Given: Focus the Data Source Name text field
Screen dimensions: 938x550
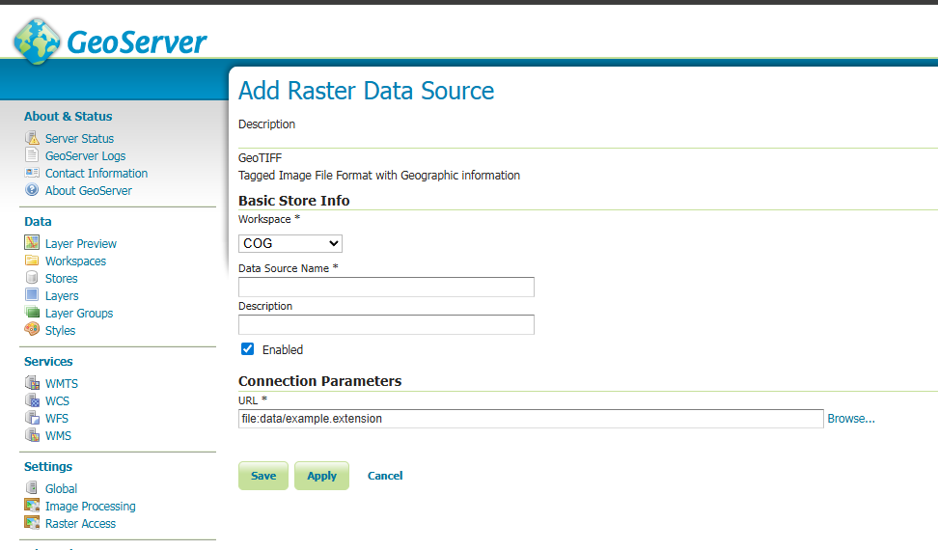Looking at the screenshot, I should (x=386, y=288).
